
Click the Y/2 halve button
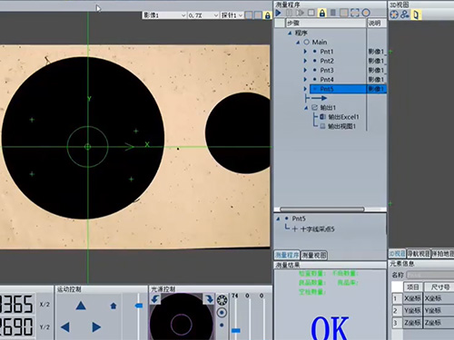click(x=44, y=326)
